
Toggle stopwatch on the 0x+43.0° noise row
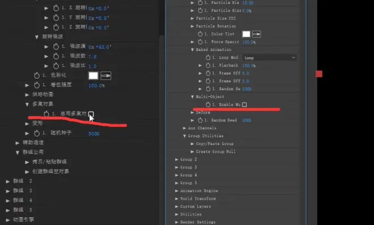point(56,46)
